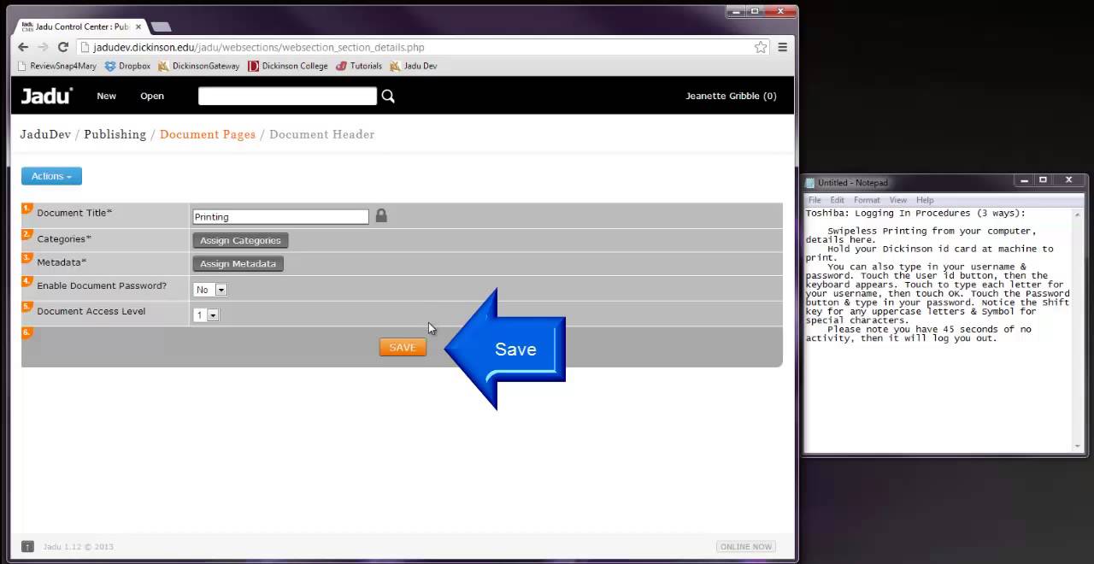1094x564 pixels.
Task: Click the Jadu 1.12 © 2013 footer text
Action: pos(78,547)
